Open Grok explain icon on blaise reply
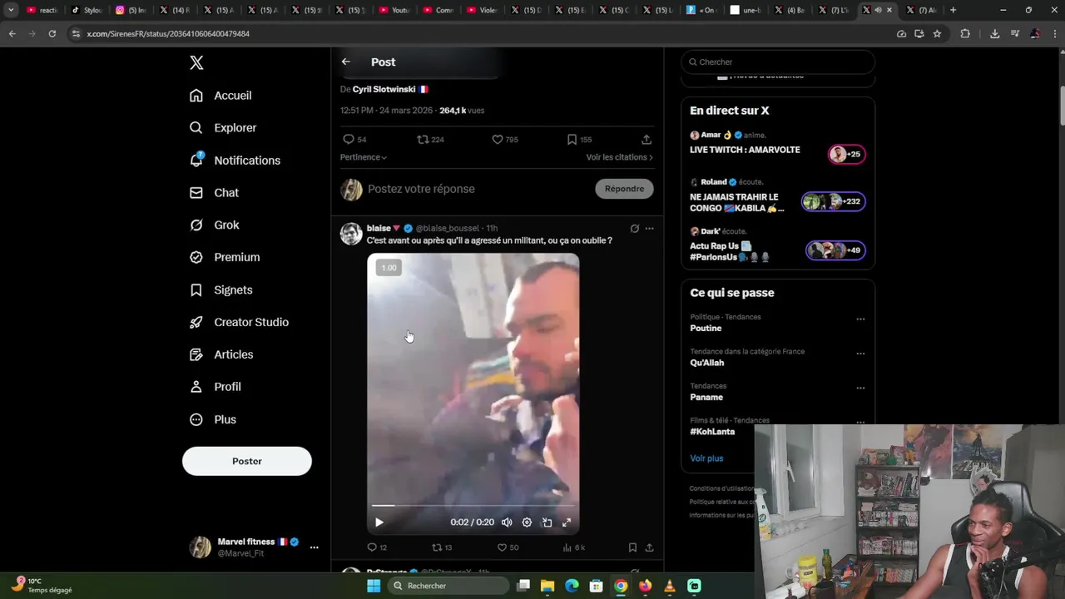Image resolution: width=1065 pixels, height=599 pixels. coord(635,229)
